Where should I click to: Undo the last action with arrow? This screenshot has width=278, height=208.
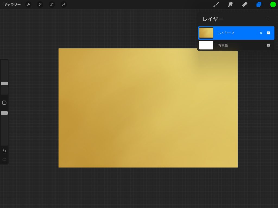4,151
